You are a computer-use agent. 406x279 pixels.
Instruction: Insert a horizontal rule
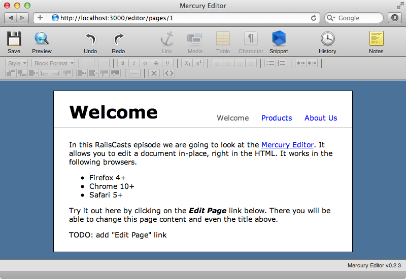click(x=134, y=73)
